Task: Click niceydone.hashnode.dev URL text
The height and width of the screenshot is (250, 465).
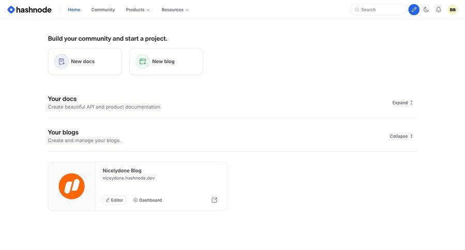Action: pos(129,178)
